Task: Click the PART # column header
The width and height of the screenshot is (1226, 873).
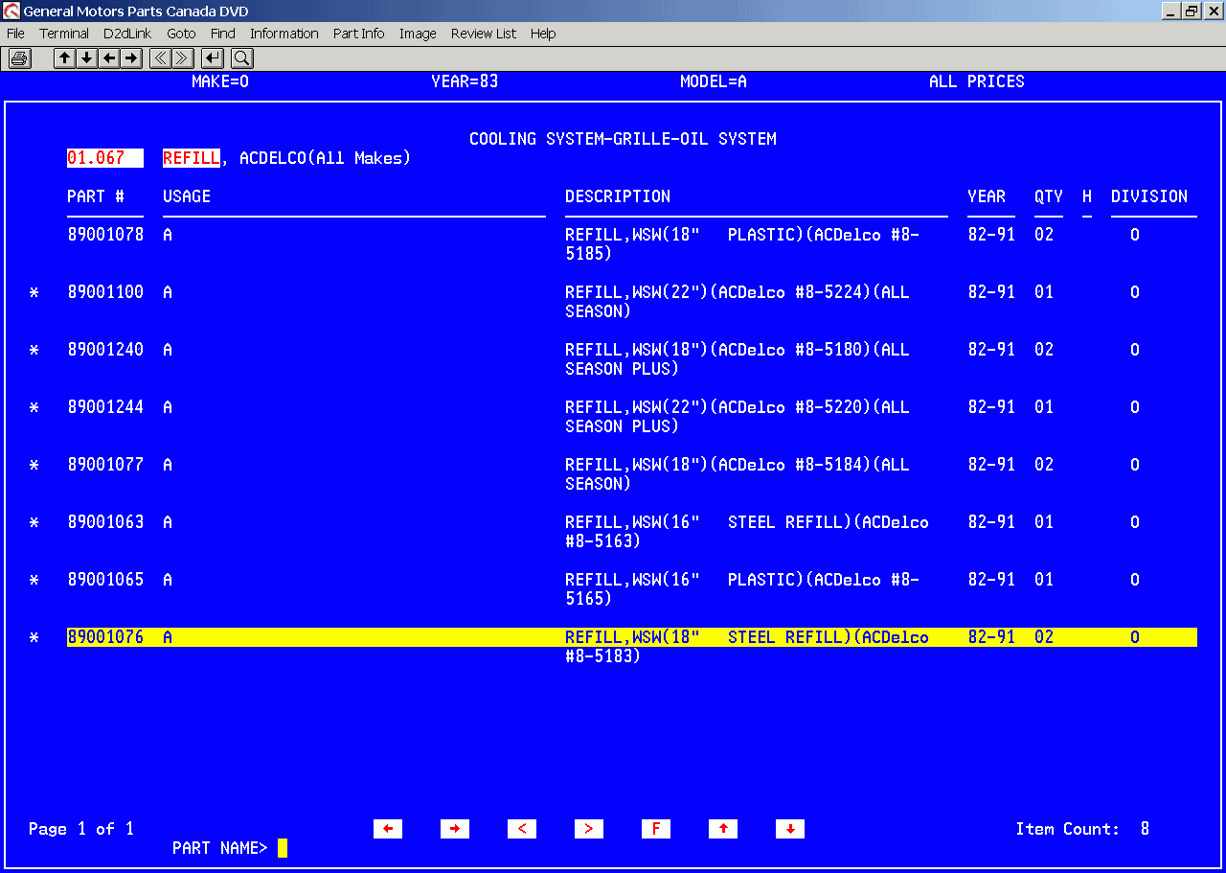Action: pos(96,196)
